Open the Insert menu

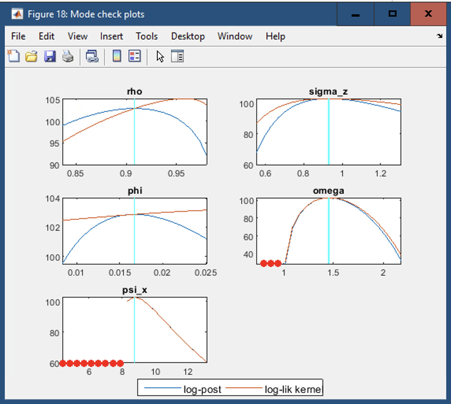click(x=111, y=36)
